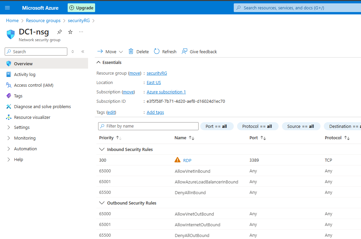Image resolution: width=361 pixels, height=239 pixels.
Task: Click the purple Tags icon
Action: (x=8, y=96)
